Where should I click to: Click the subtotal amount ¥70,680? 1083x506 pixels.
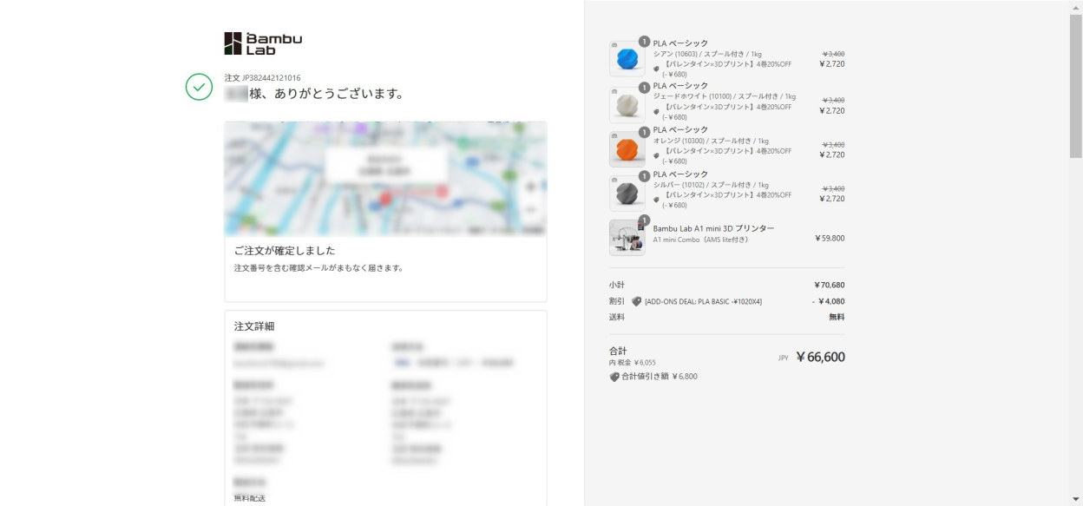[830, 285]
